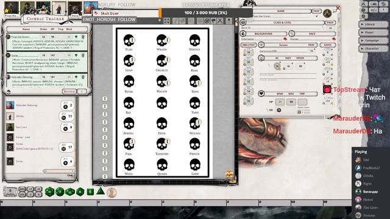Open the combat tracker menu icon at bottom-left
Screen dimensions: 390x219
click(9, 92)
